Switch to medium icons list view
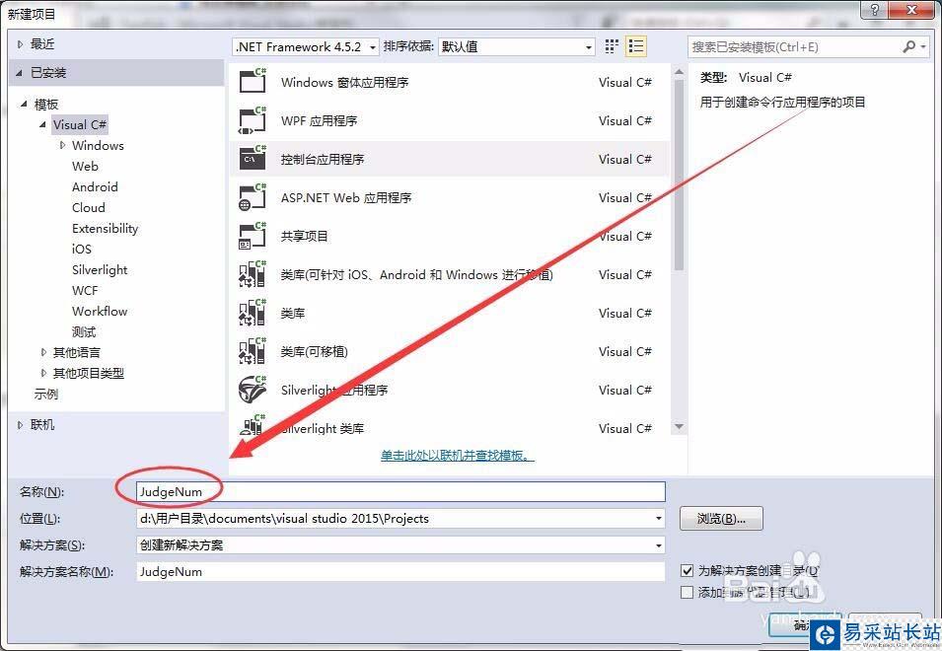The height and width of the screenshot is (651, 942). [636, 46]
